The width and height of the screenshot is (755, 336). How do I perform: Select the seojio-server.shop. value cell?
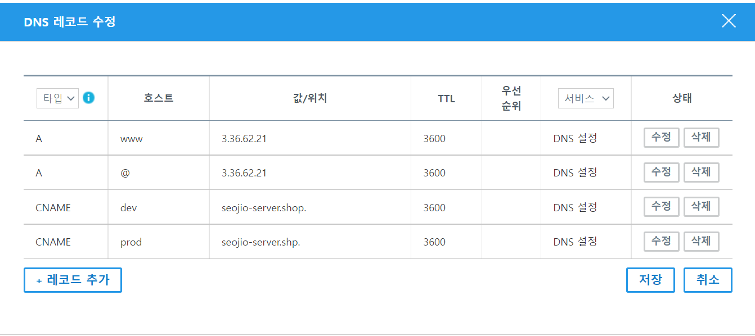[310, 207]
